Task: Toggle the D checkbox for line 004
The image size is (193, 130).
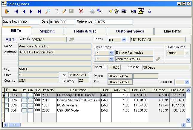Action: click(7, 110)
